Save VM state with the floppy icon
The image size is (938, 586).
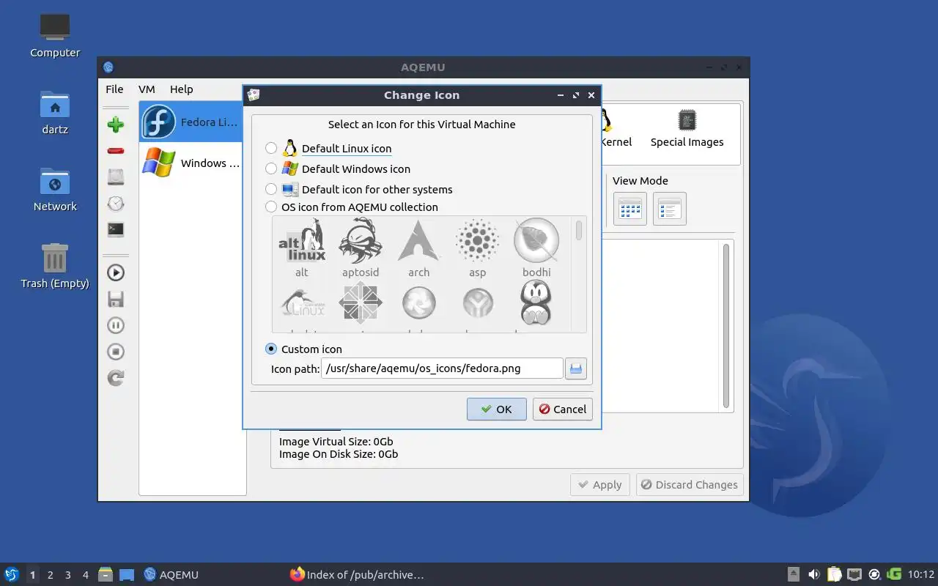tap(116, 299)
